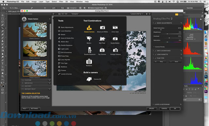Toggle Lens Vignette checkbox
The image size is (209, 126).
(155, 54)
